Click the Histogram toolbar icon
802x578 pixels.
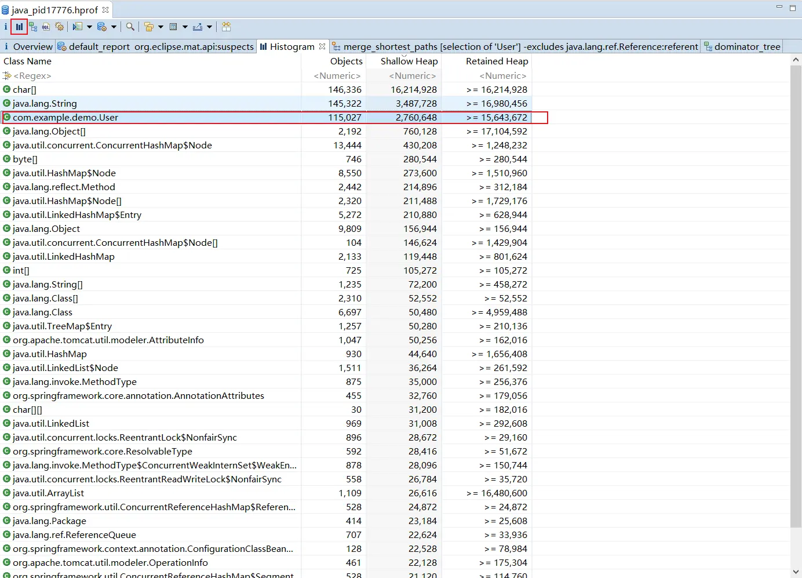(x=19, y=27)
